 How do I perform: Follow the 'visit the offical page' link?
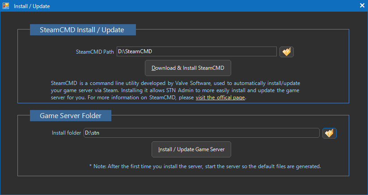point(220,97)
